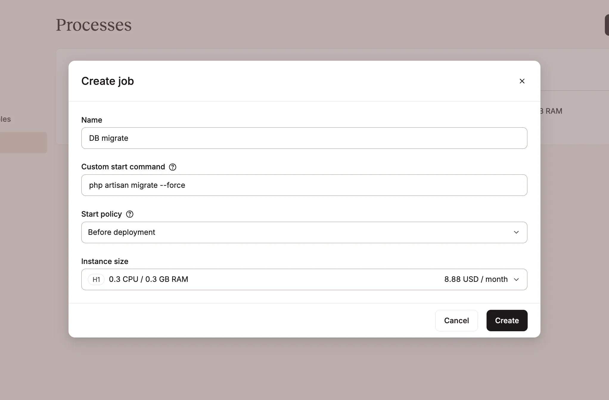Click the Custom start command label
The image size is (609, 400).
123,167
